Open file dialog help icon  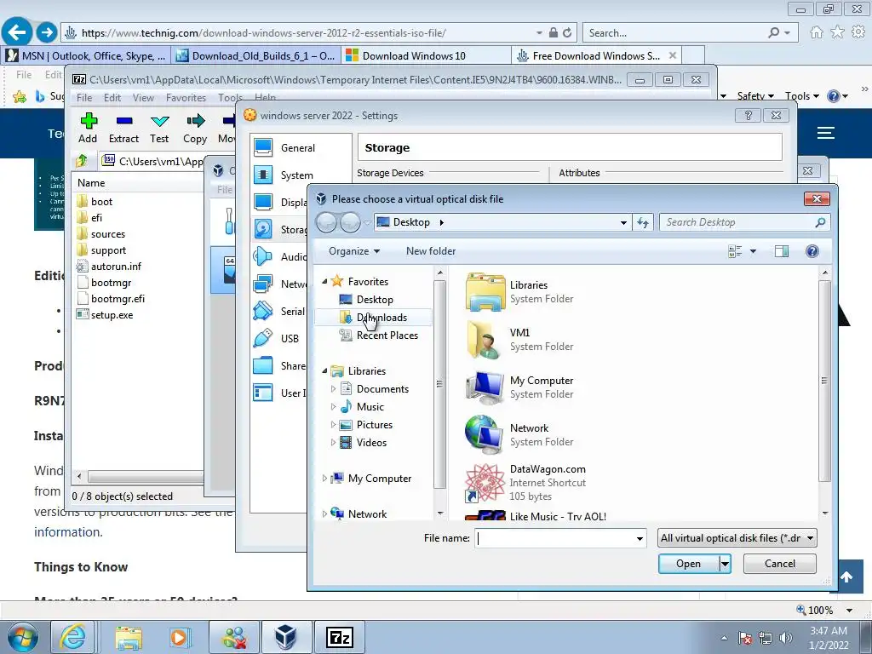click(812, 251)
